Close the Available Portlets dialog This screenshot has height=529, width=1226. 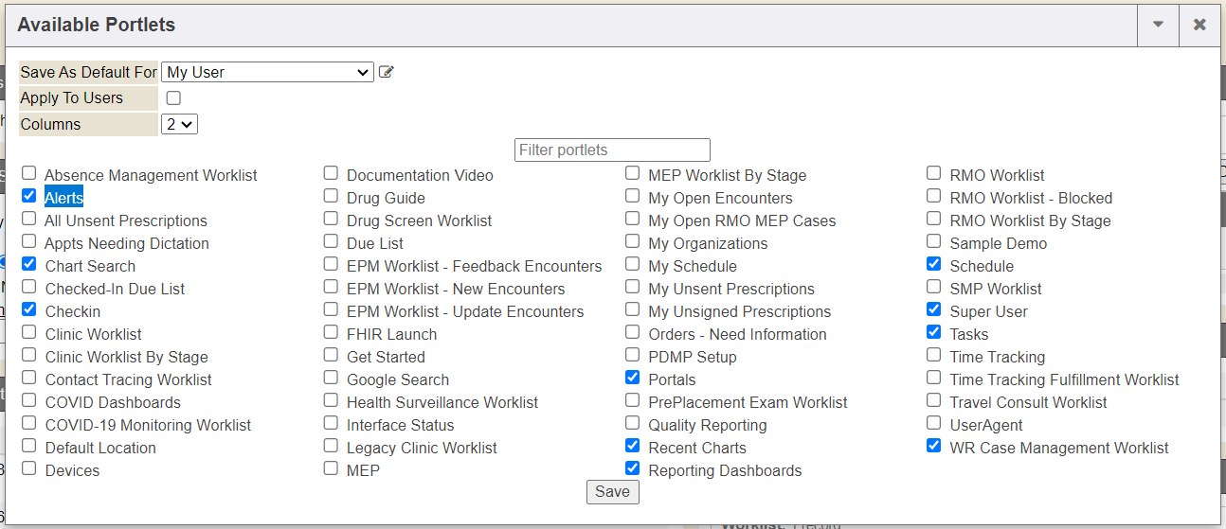pos(1199,25)
